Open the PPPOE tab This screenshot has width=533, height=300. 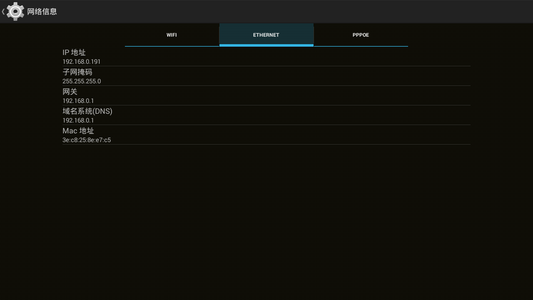[x=361, y=35]
